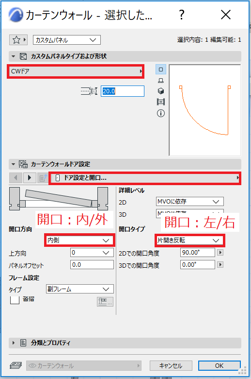Image resolution: width=251 pixels, height=379 pixels.
Task: Toggle the 沓摺 checkbox
Action: (x=15, y=300)
